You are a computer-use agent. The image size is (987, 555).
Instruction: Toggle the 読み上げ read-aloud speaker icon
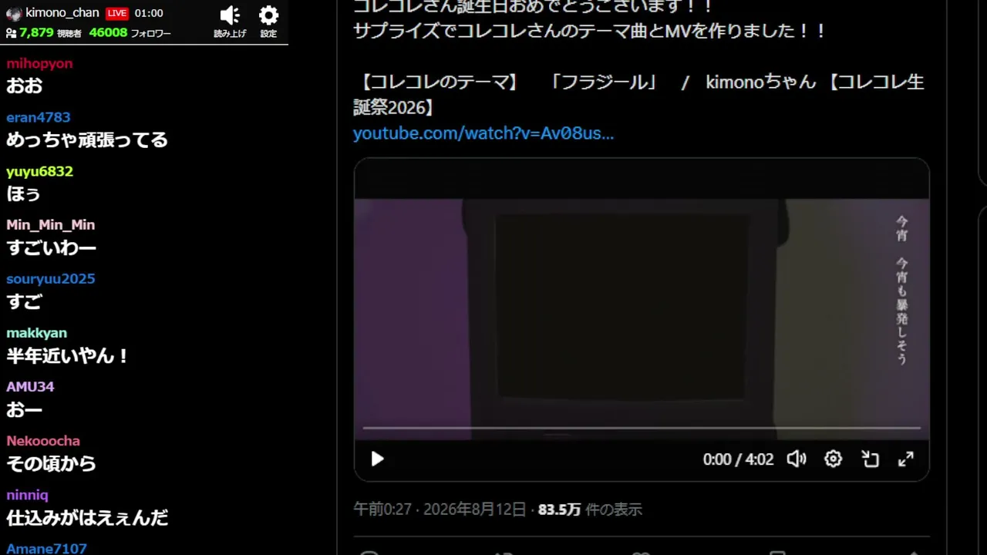(230, 16)
